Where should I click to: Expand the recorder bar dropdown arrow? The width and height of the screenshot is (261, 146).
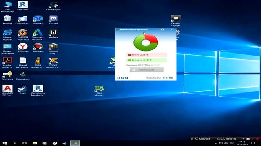[x=243, y=139]
